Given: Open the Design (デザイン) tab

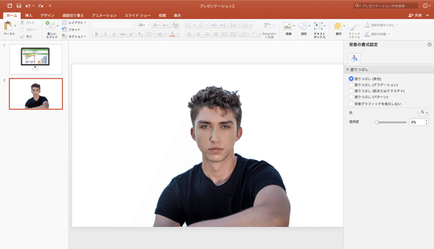Looking at the screenshot, I should [x=47, y=16].
